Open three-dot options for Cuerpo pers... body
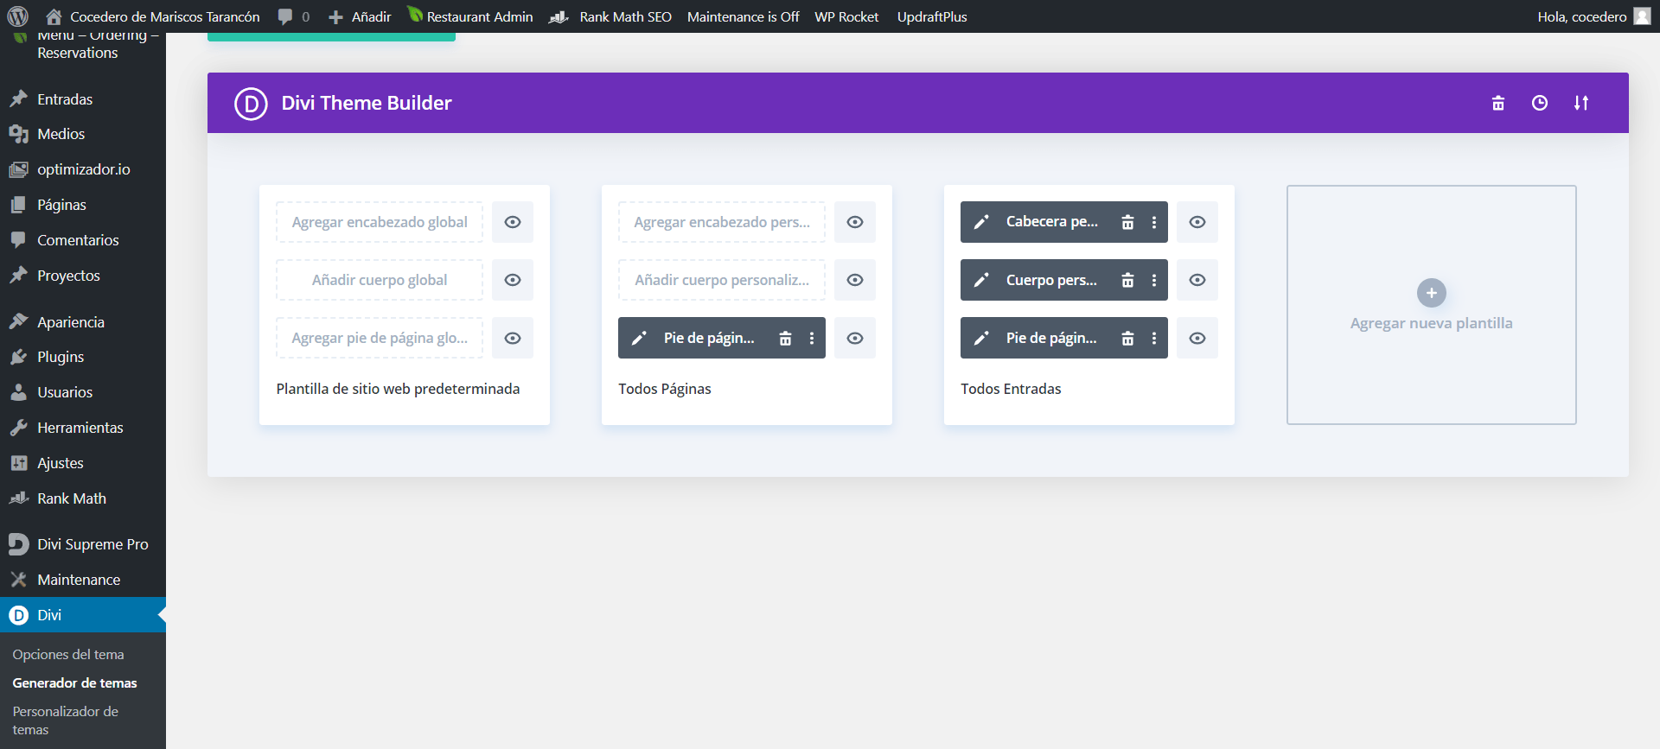This screenshot has height=749, width=1660. [x=1154, y=280]
